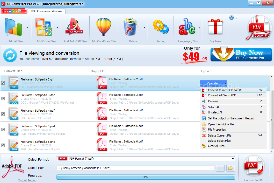
Task: Click the Language / Skin abc icon
Action: tap(187, 27)
